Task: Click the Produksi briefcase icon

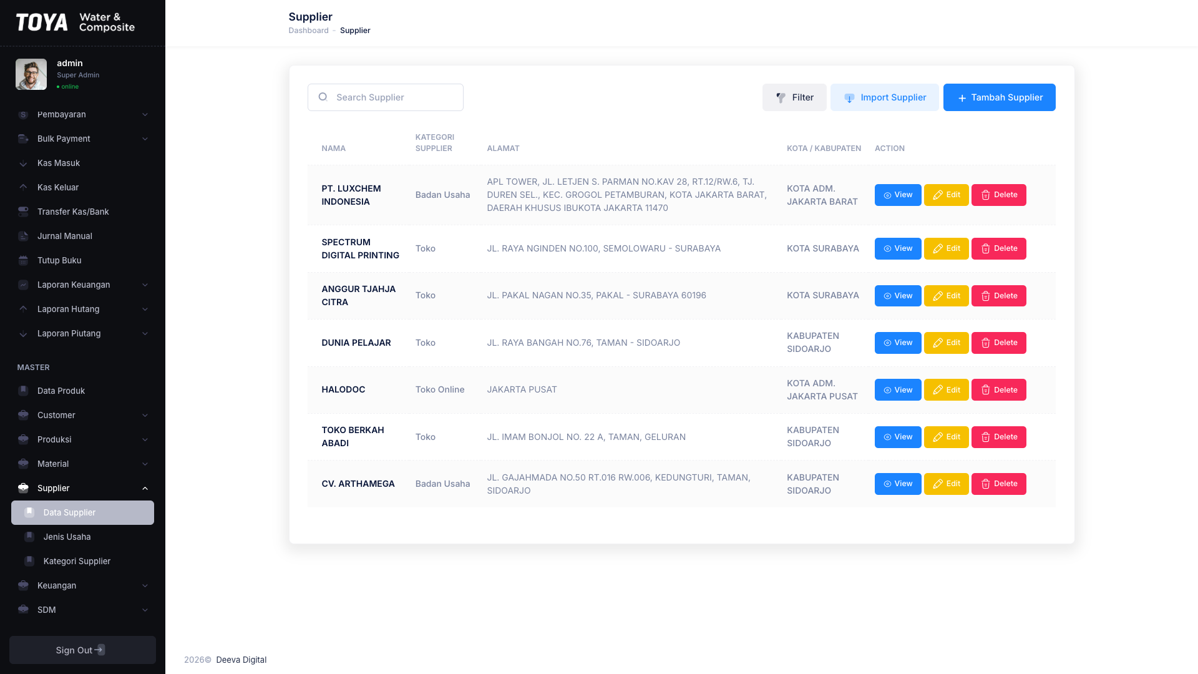Action: [23, 439]
